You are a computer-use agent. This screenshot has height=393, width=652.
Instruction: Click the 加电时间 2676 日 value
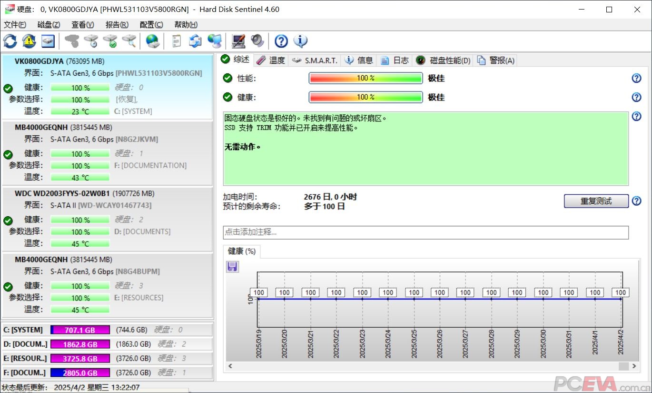pyautogui.click(x=330, y=197)
